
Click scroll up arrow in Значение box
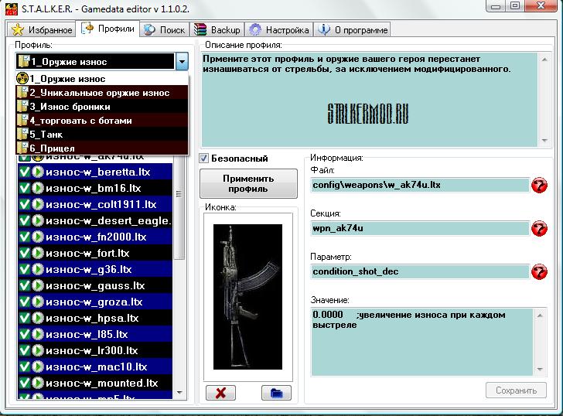click(x=540, y=315)
